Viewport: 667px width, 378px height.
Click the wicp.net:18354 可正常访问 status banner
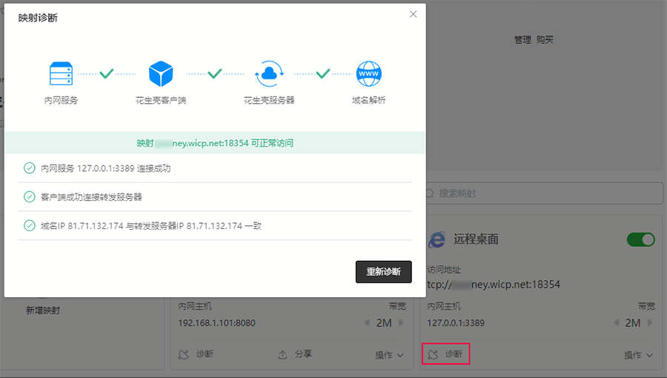(215, 143)
